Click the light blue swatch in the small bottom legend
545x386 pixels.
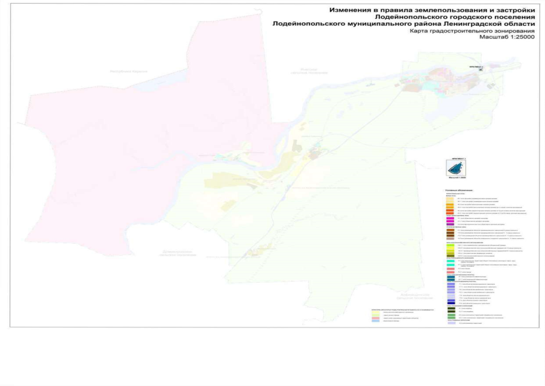(x=376, y=321)
